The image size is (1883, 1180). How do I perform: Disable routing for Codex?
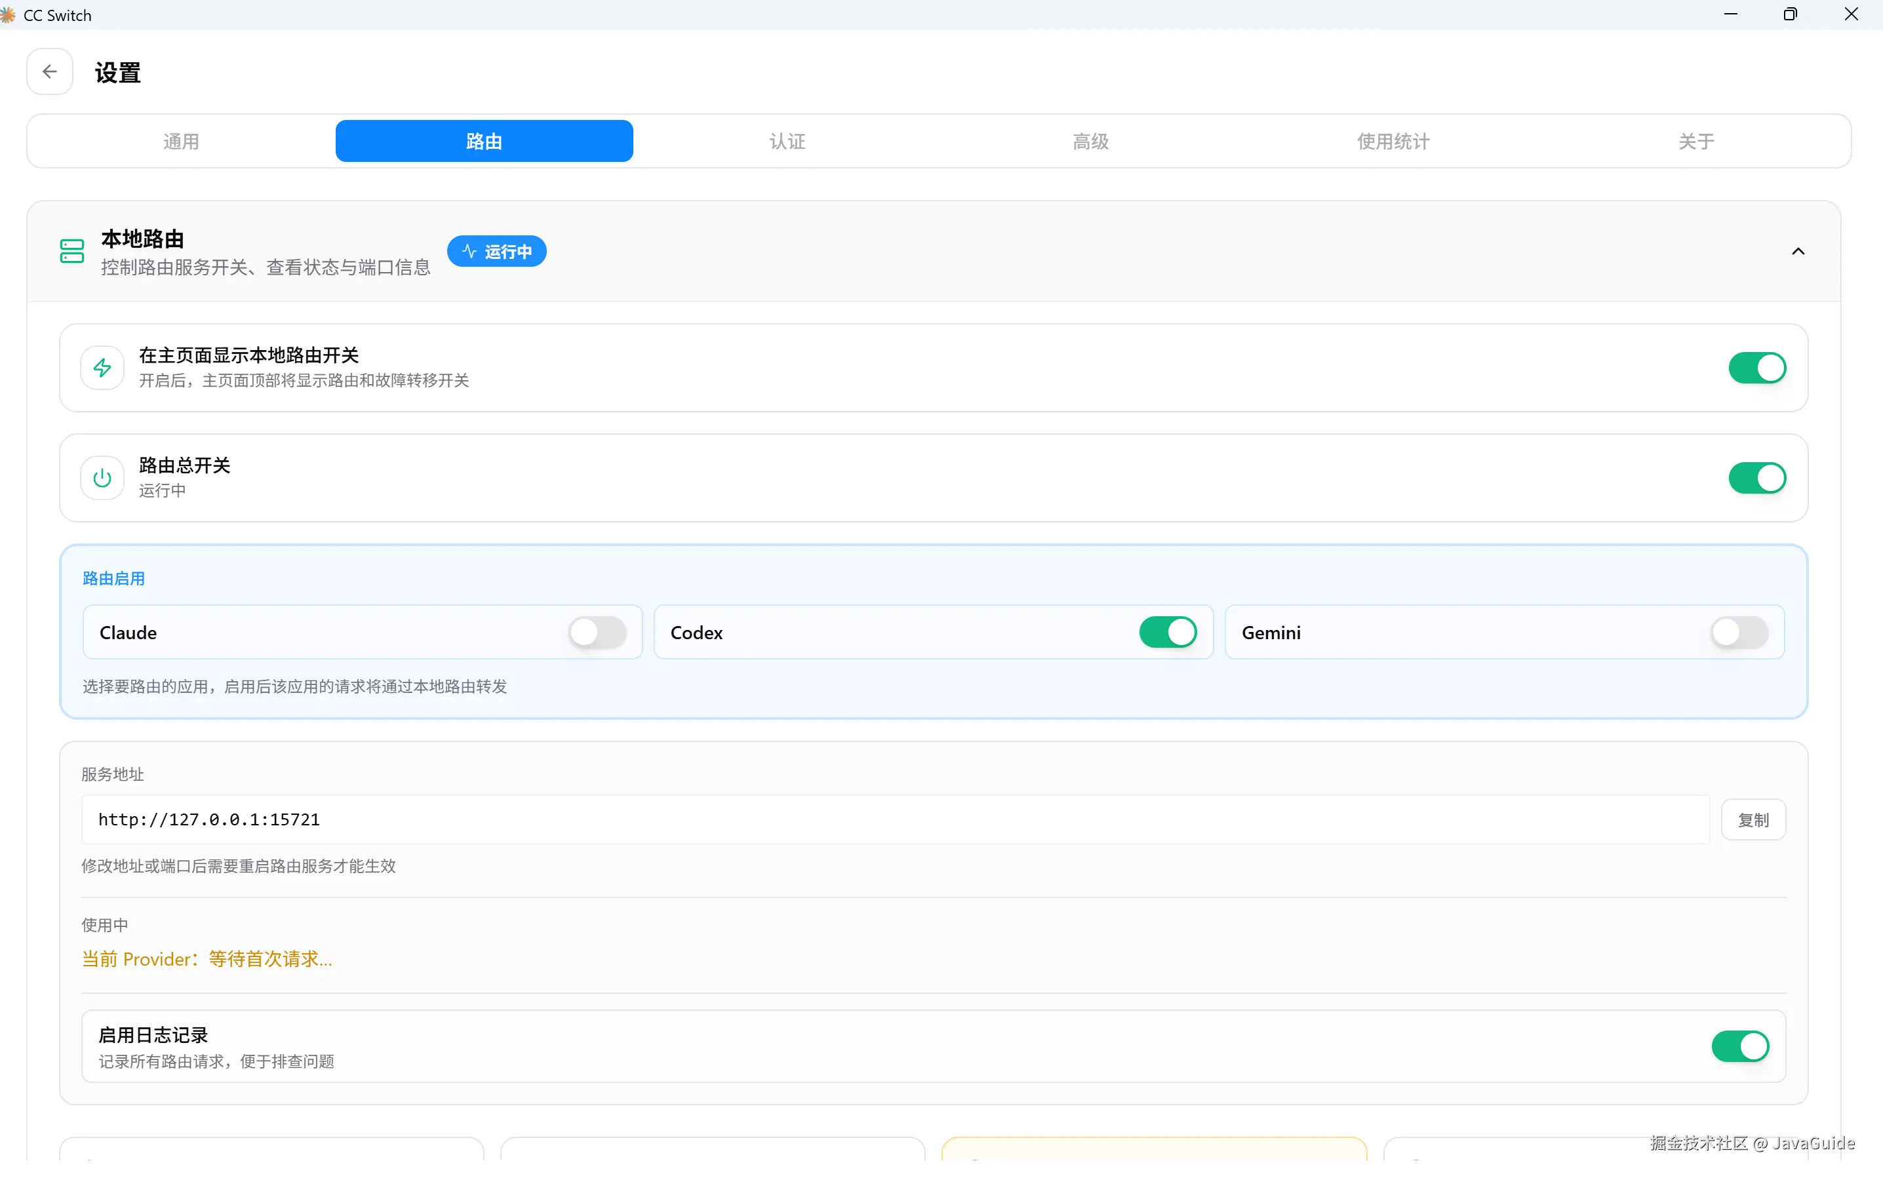coord(1168,632)
